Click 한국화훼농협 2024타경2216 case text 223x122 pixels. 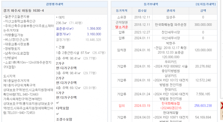pyautogui.click(x=170, y=106)
